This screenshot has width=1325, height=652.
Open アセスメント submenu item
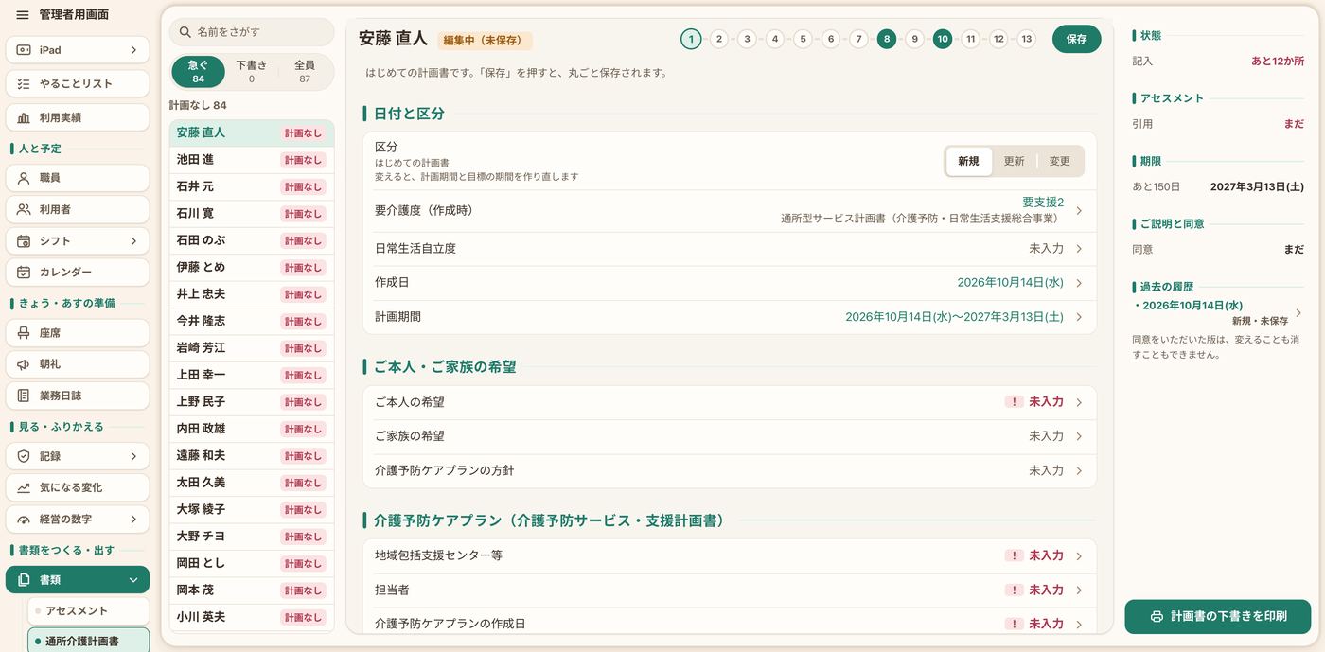[88, 611]
